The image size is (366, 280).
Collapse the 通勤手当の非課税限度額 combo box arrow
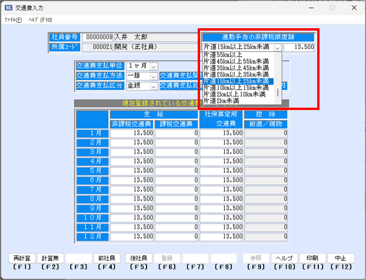click(x=277, y=48)
